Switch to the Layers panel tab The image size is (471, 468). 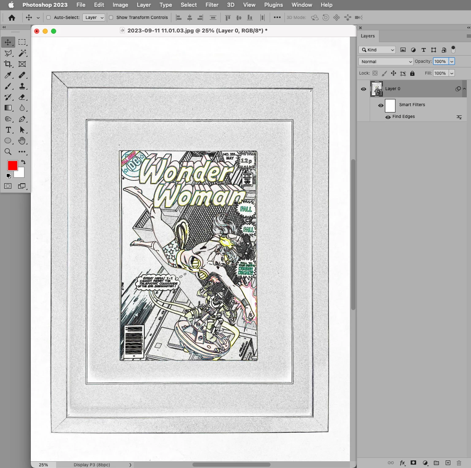tap(368, 36)
